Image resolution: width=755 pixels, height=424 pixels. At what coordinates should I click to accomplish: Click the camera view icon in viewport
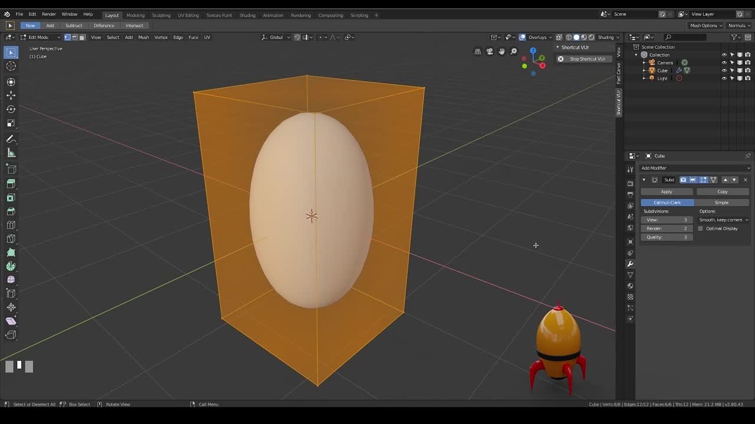point(490,52)
